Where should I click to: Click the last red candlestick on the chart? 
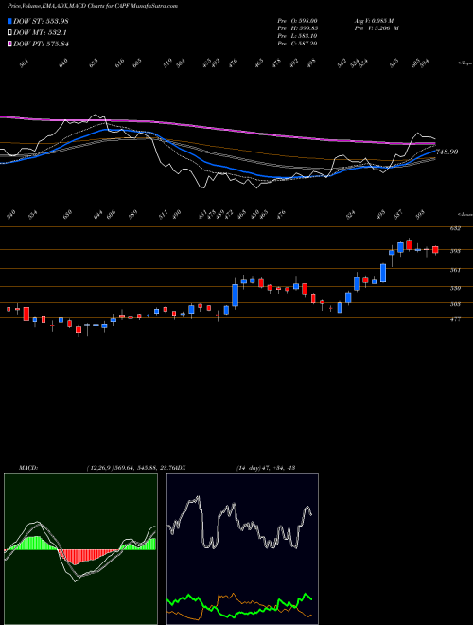click(435, 250)
